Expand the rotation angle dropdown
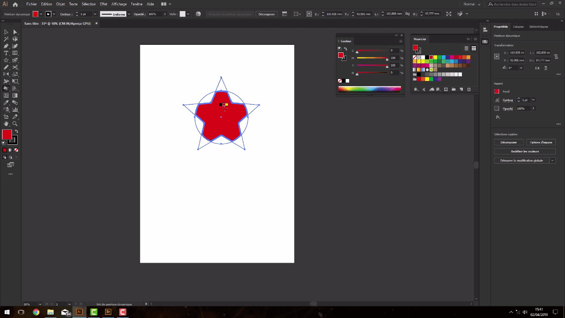565x318 pixels. (x=521, y=67)
